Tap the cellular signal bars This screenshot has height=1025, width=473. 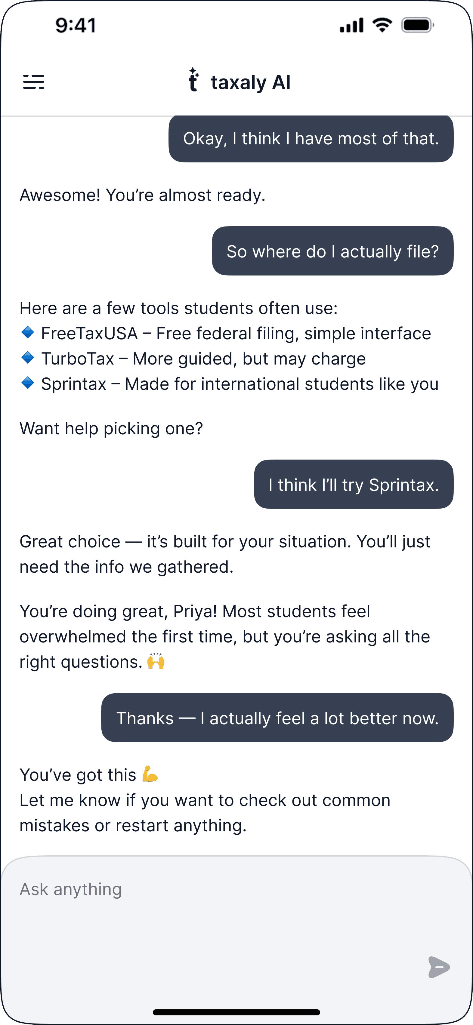(x=351, y=25)
